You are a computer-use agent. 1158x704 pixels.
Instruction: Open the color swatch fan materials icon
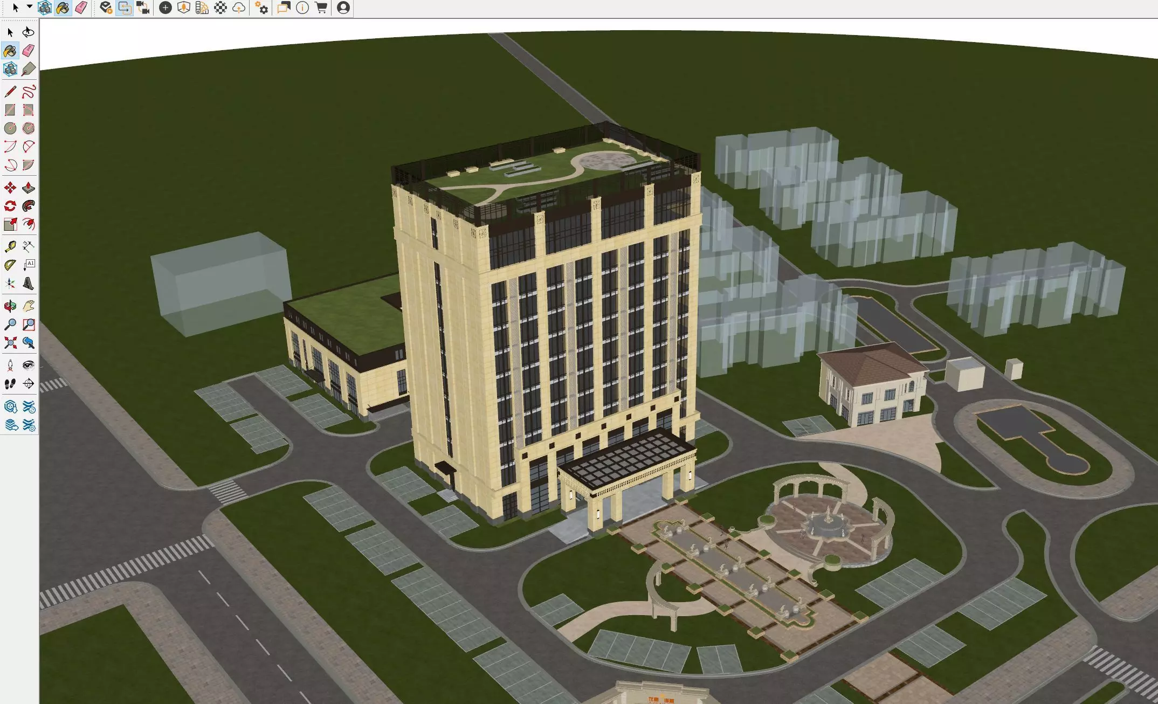coord(202,8)
